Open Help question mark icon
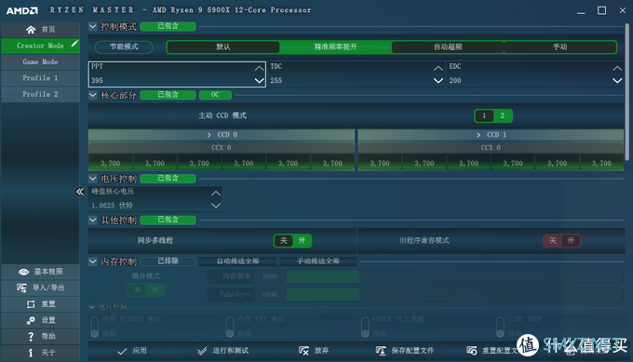633x362 pixels. [31, 336]
